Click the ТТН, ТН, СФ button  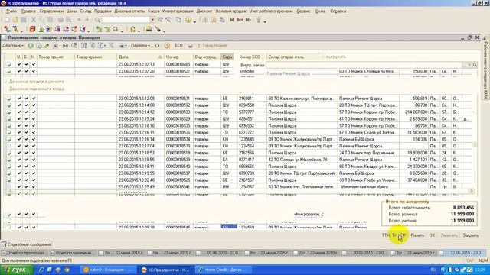[x=394, y=235]
